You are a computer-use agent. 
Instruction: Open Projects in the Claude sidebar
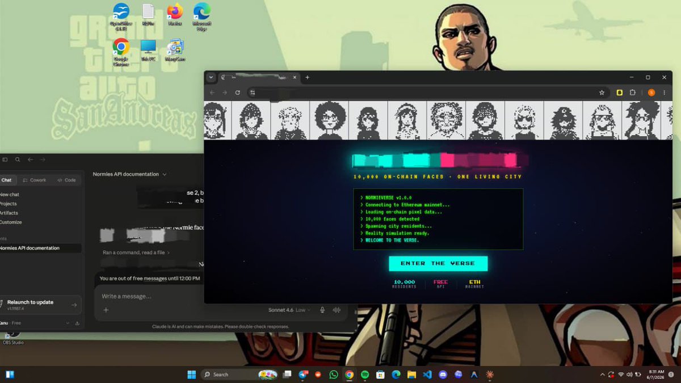pyautogui.click(x=9, y=204)
